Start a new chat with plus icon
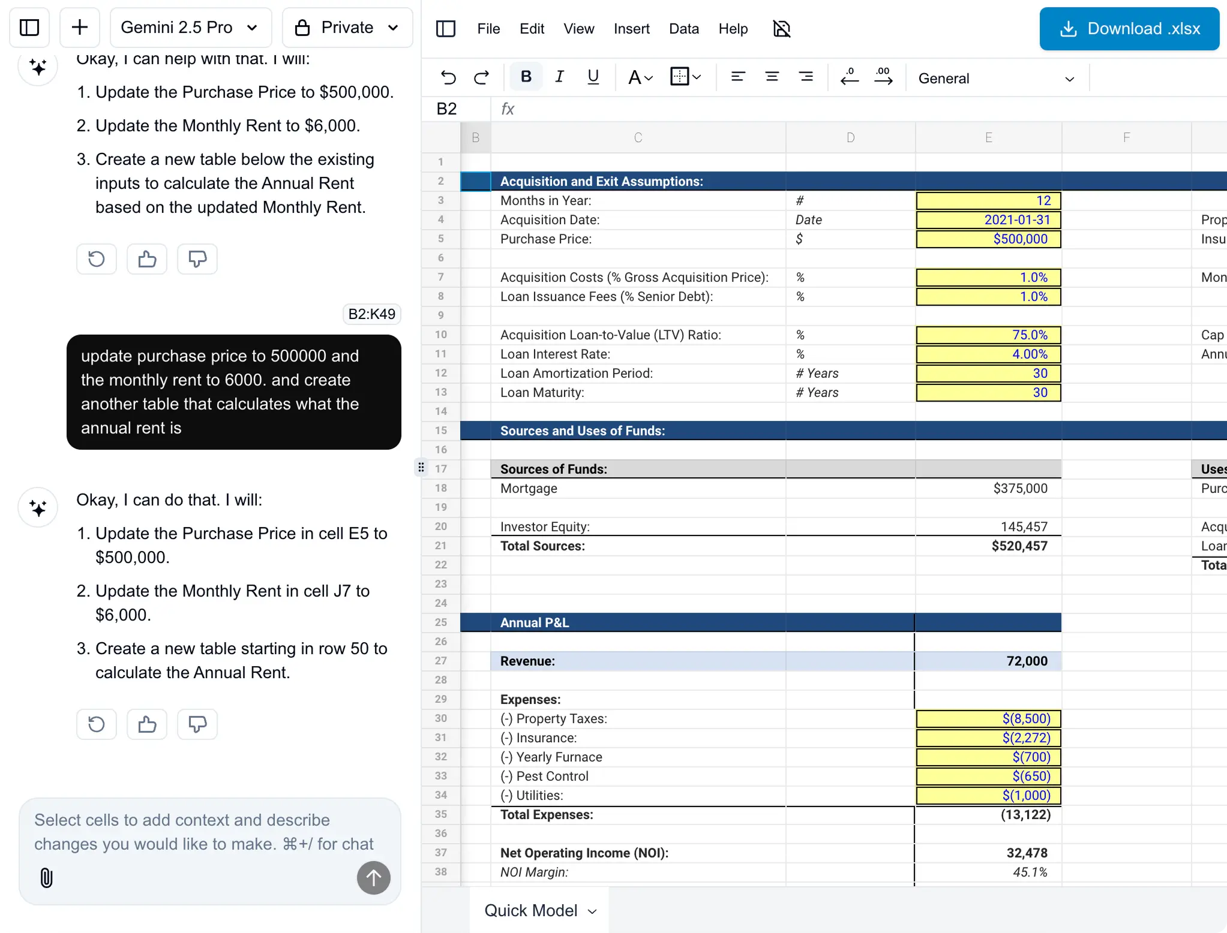1227x933 pixels. click(x=80, y=28)
